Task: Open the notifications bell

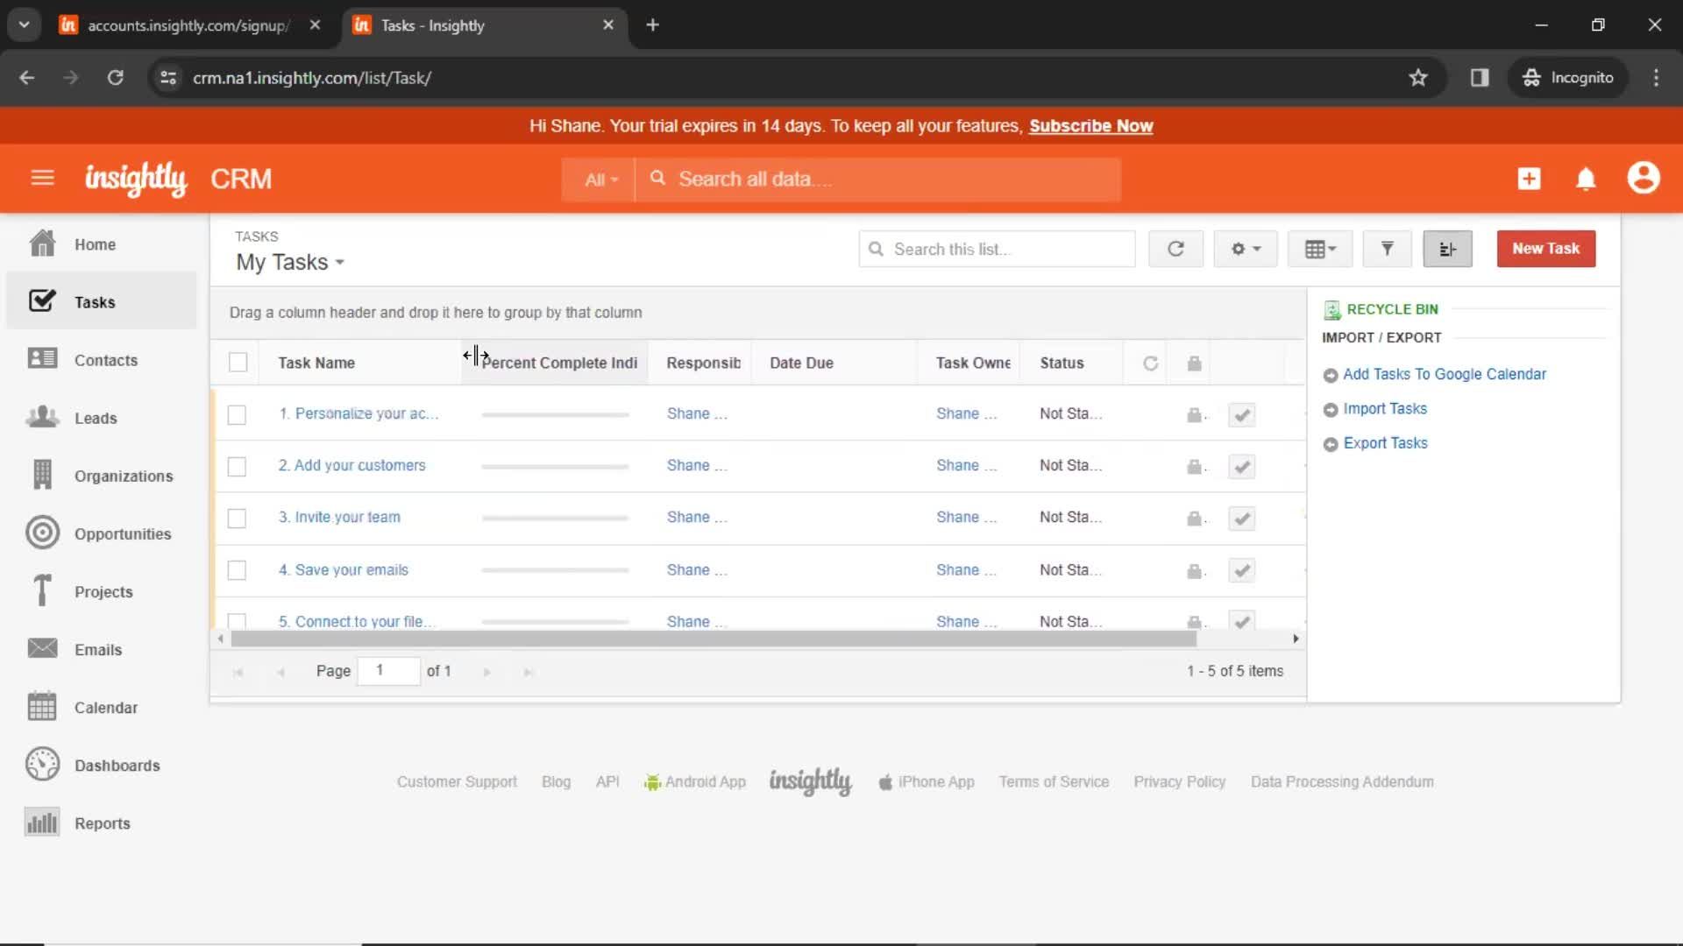Action: click(x=1586, y=179)
